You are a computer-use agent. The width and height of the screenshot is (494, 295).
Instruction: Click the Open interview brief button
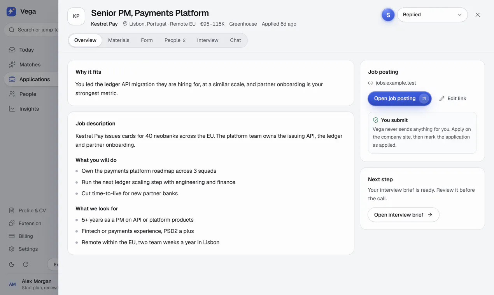pyautogui.click(x=403, y=215)
